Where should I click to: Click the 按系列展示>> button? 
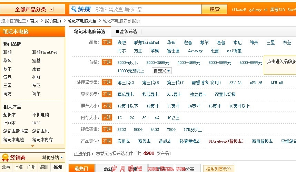coord(219,169)
